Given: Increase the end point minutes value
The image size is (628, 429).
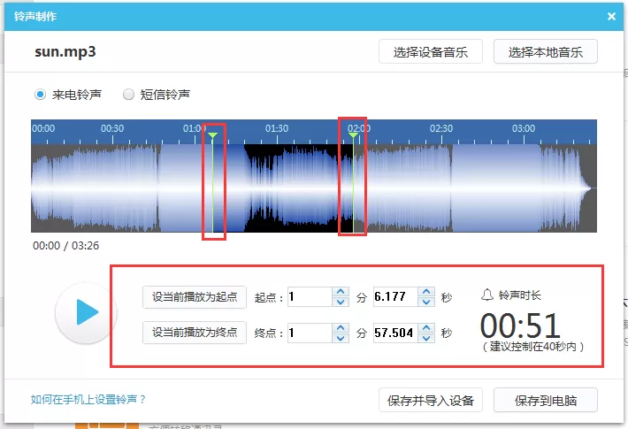Looking at the screenshot, I should point(341,327).
